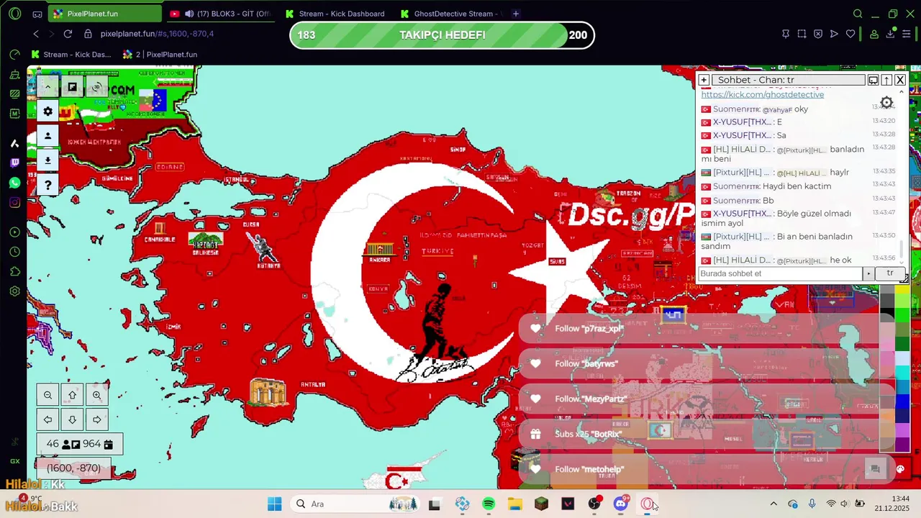Move the canvas view right
The width and height of the screenshot is (921, 518).
(x=96, y=419)
